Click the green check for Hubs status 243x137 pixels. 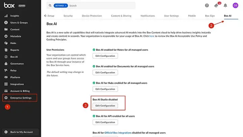coord(94,83)
